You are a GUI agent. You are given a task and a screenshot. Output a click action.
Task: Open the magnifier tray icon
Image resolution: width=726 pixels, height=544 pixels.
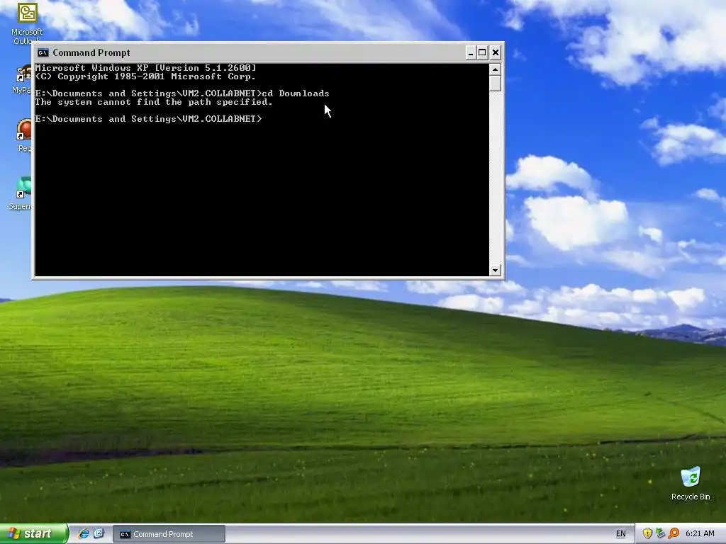674,534
